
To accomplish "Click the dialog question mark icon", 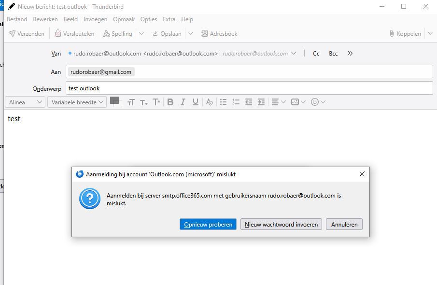I will 90,199.
